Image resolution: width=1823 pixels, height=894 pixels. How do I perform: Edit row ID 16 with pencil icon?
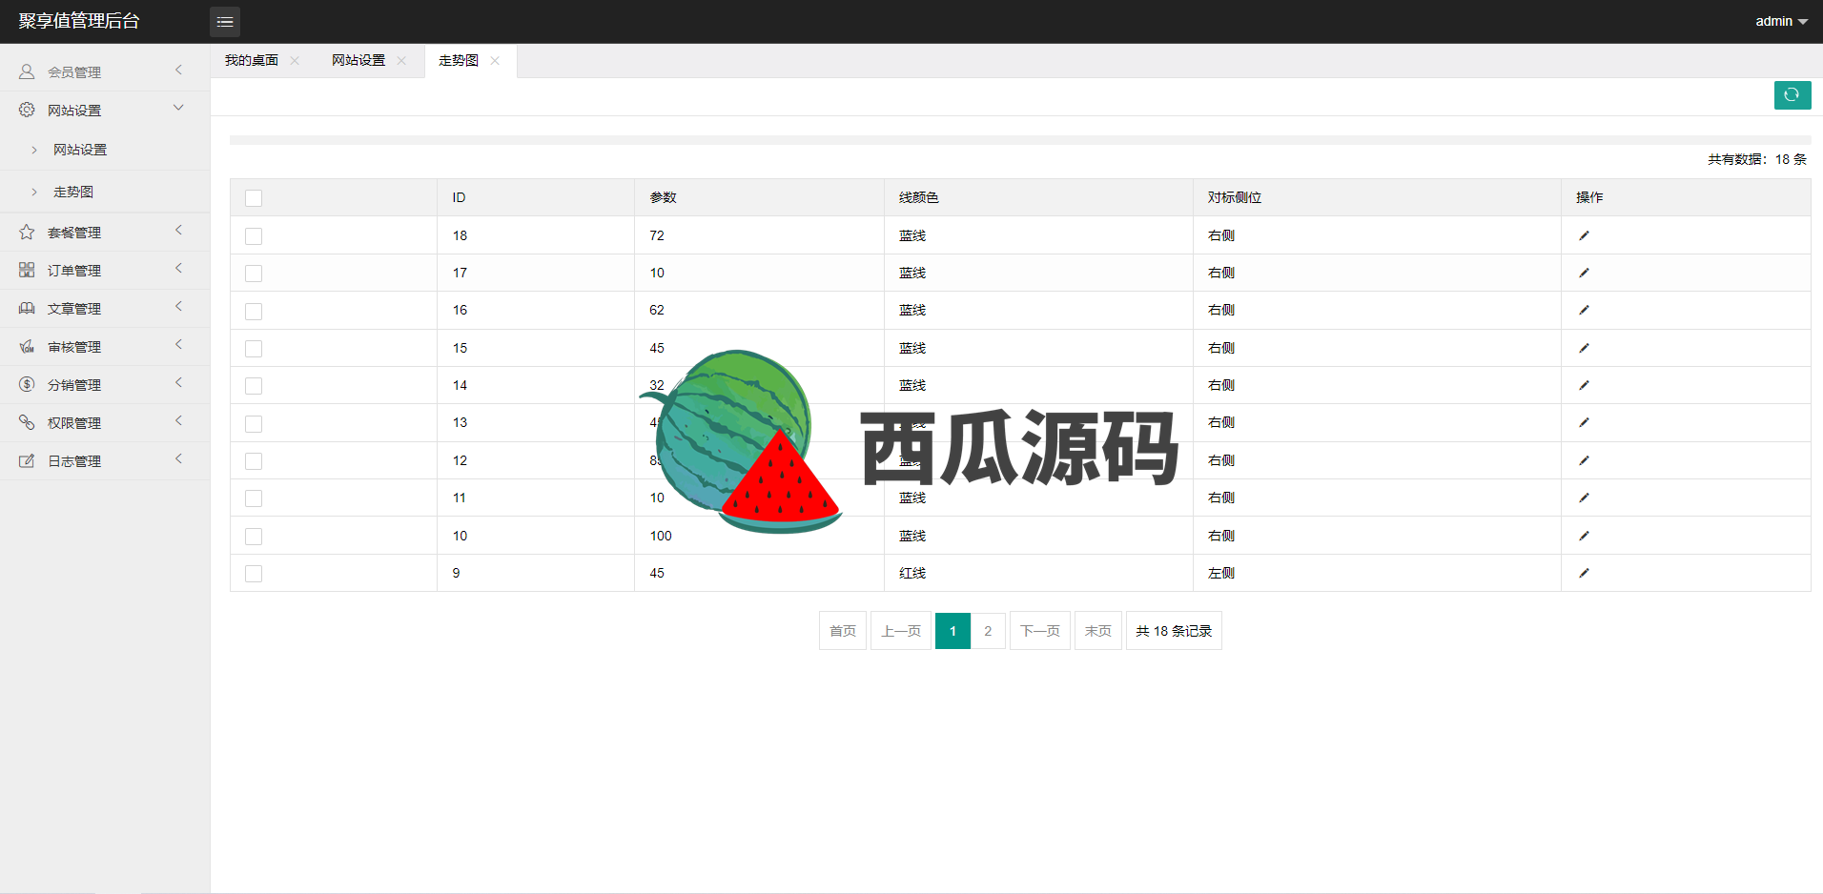pos(1584,310)
